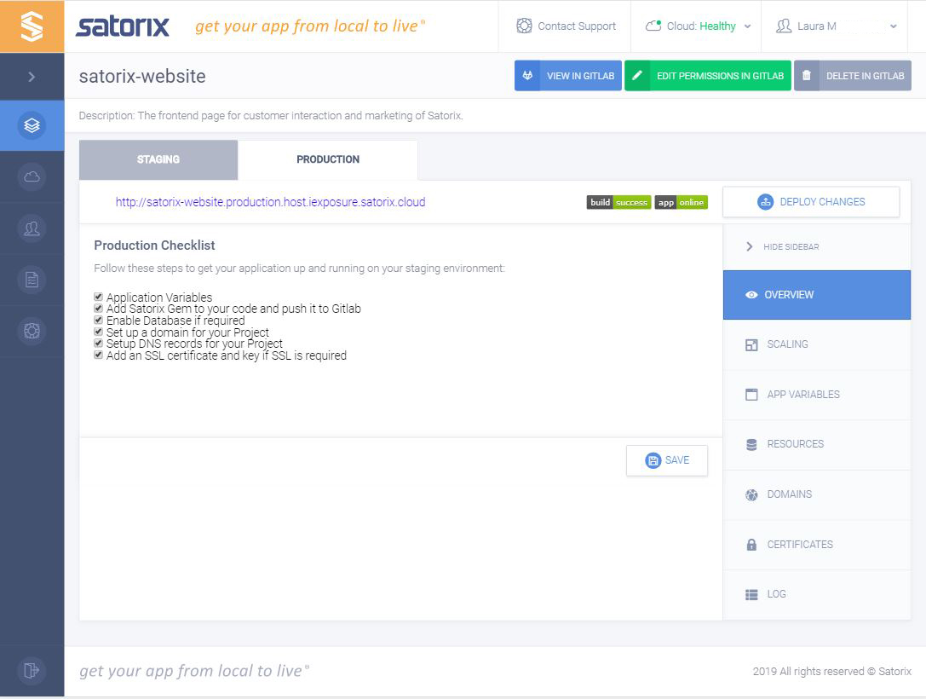
Task: Toggle Setup DNS records checkbox
Action: click(99, 344)
